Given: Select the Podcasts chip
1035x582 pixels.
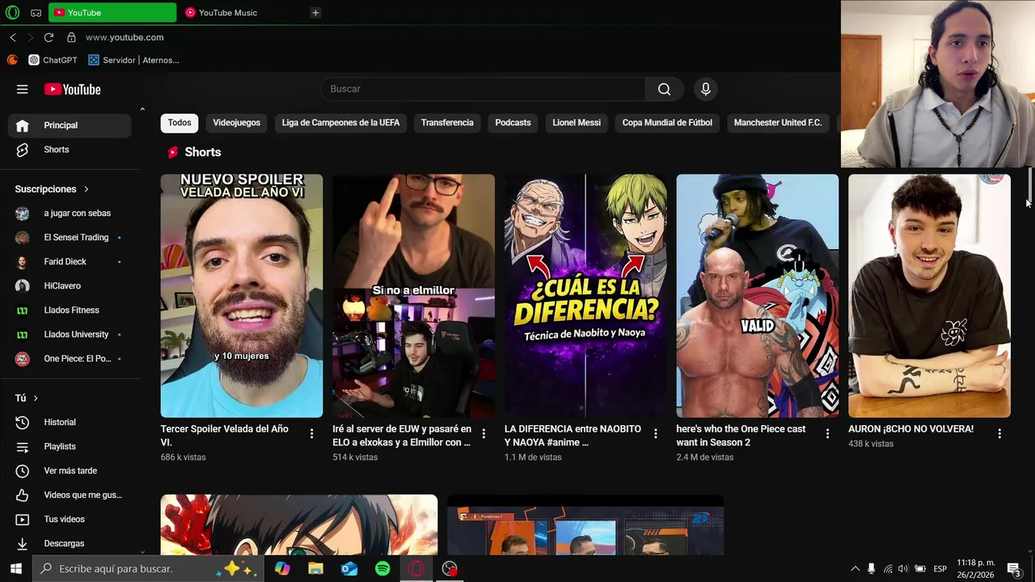Looking at the screenshot, I should [513, 123].
